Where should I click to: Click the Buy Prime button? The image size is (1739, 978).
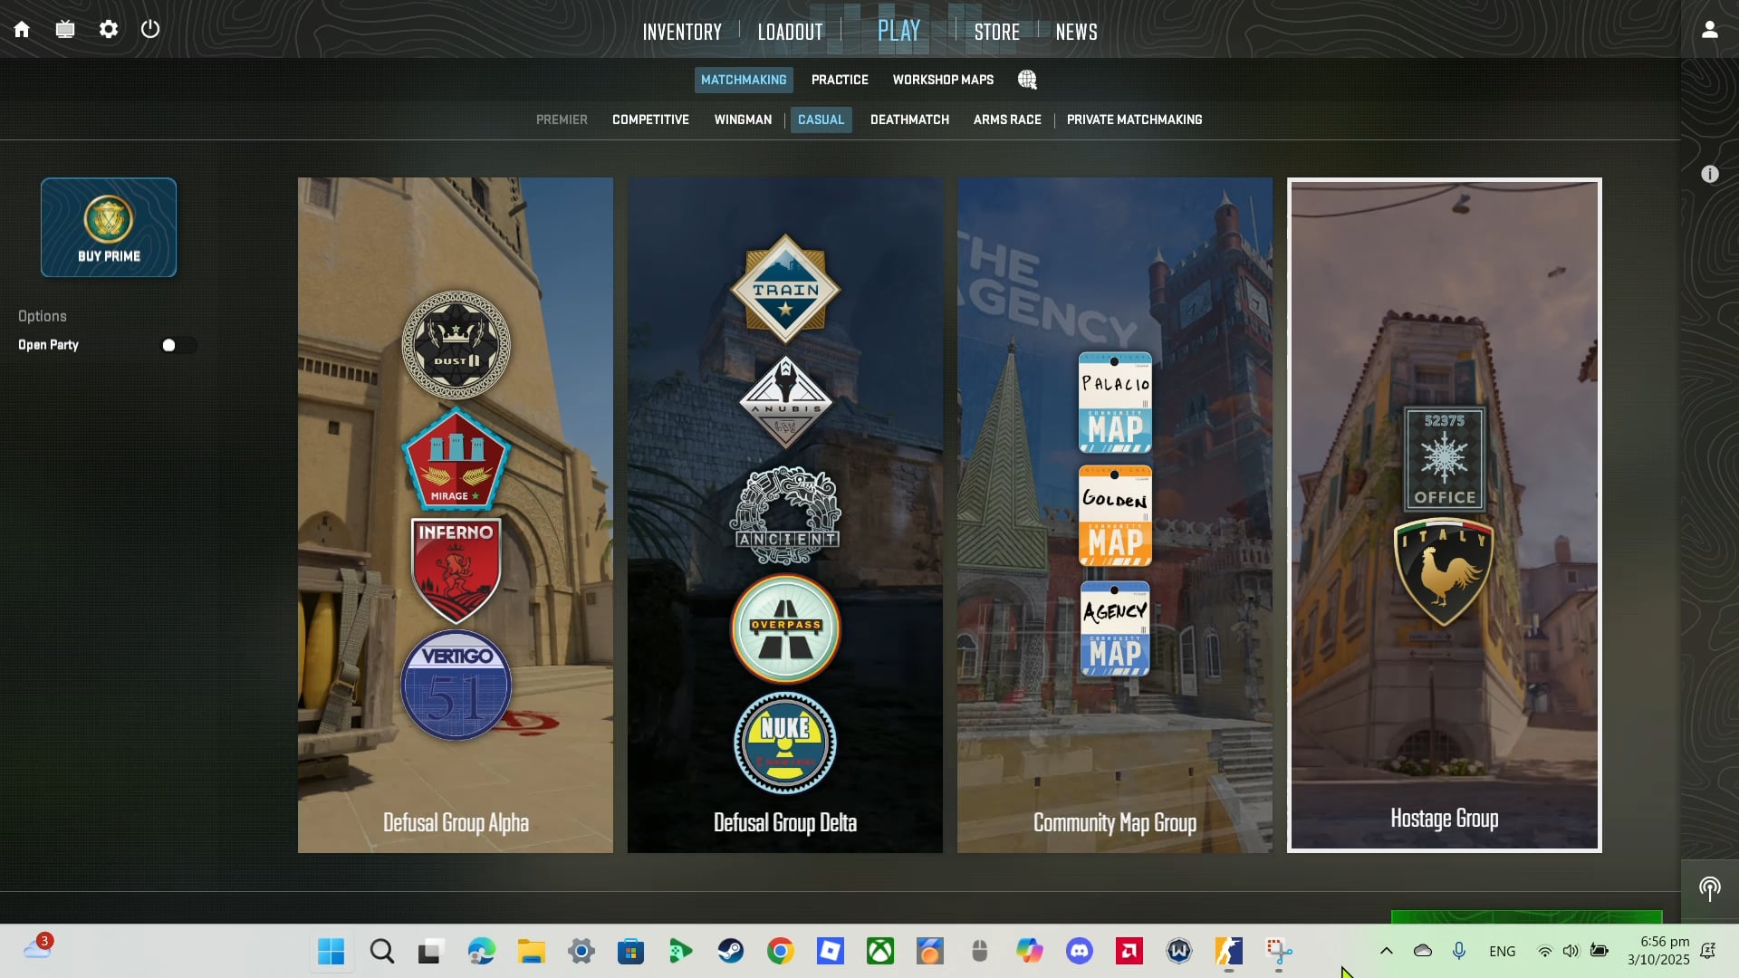[x=109, y=227]
